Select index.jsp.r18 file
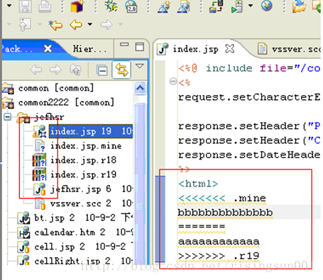Image resolution: width=323 pixels, height=280 pixels. [83, 160]
